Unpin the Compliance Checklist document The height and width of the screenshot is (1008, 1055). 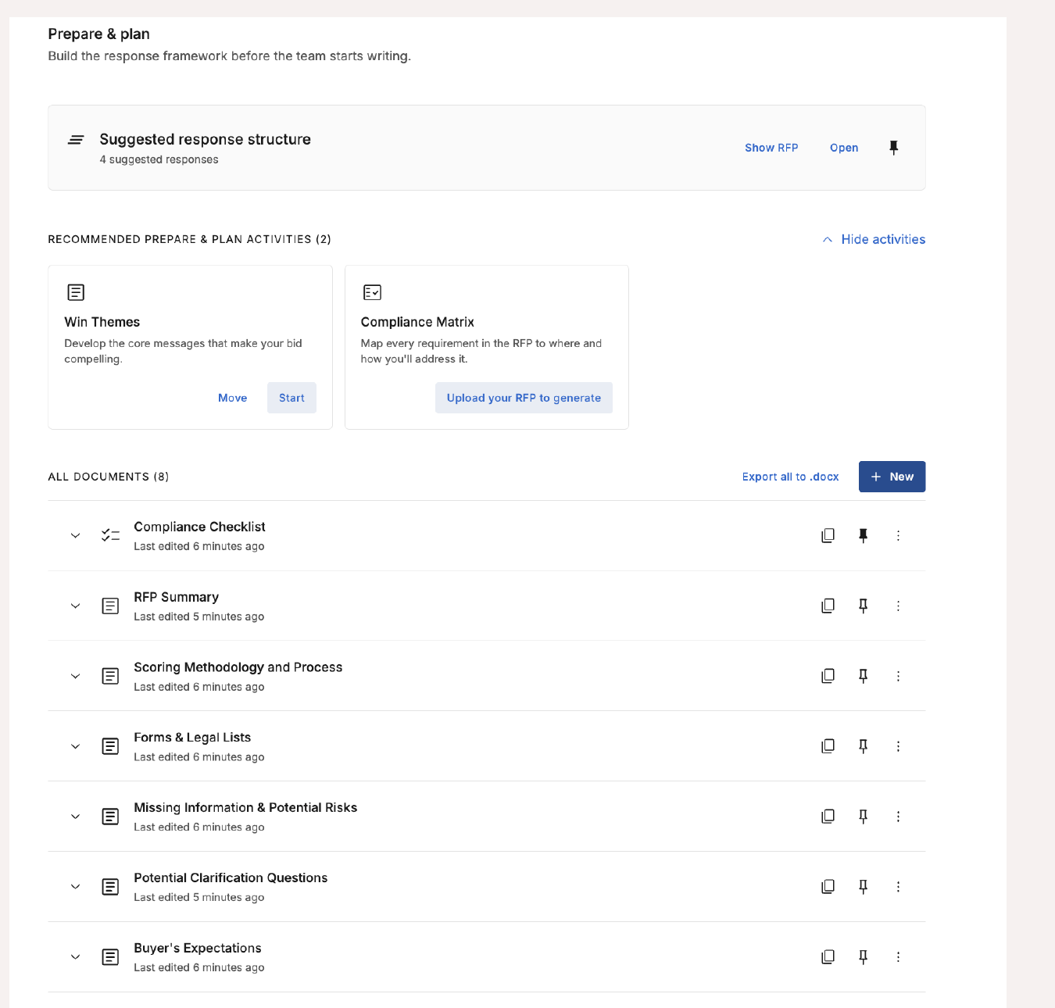click(864, 535)
